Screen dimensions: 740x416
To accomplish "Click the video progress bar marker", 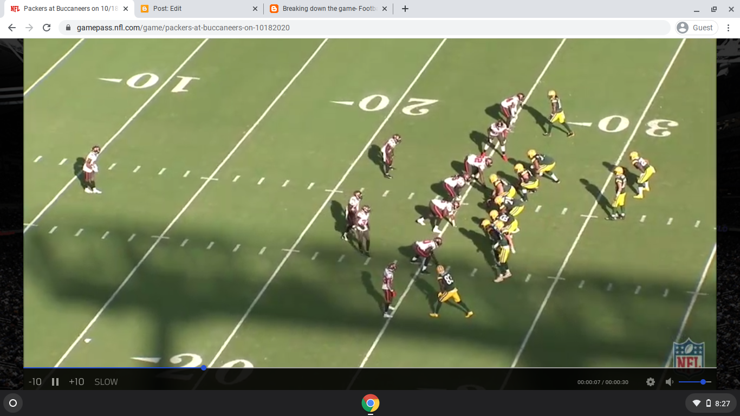I will (203, 368).
